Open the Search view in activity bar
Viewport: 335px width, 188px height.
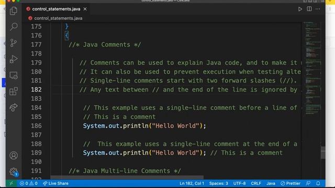tap(14, 27)
